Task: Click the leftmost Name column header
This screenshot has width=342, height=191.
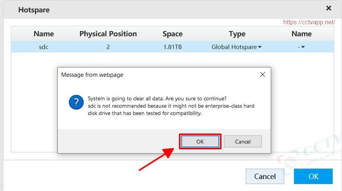Action: (44, 34)
